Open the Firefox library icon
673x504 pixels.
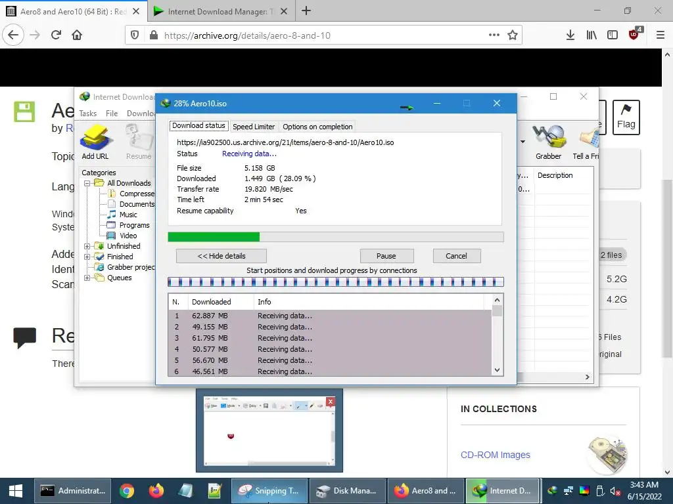click(592, 35)
